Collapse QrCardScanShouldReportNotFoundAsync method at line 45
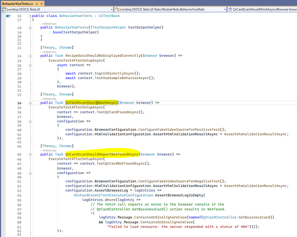 [30, 154]
